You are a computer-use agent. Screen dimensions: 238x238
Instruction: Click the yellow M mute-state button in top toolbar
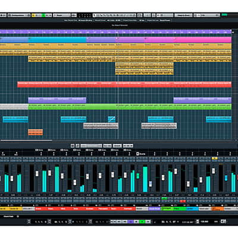point(33,15)
